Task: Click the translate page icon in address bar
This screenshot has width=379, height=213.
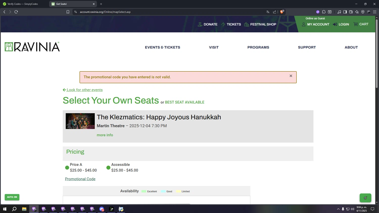Action: [268, 12]
